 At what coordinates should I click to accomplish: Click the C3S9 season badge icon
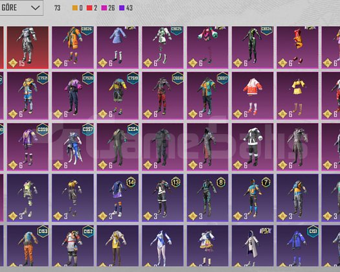(x=43, y=130)
